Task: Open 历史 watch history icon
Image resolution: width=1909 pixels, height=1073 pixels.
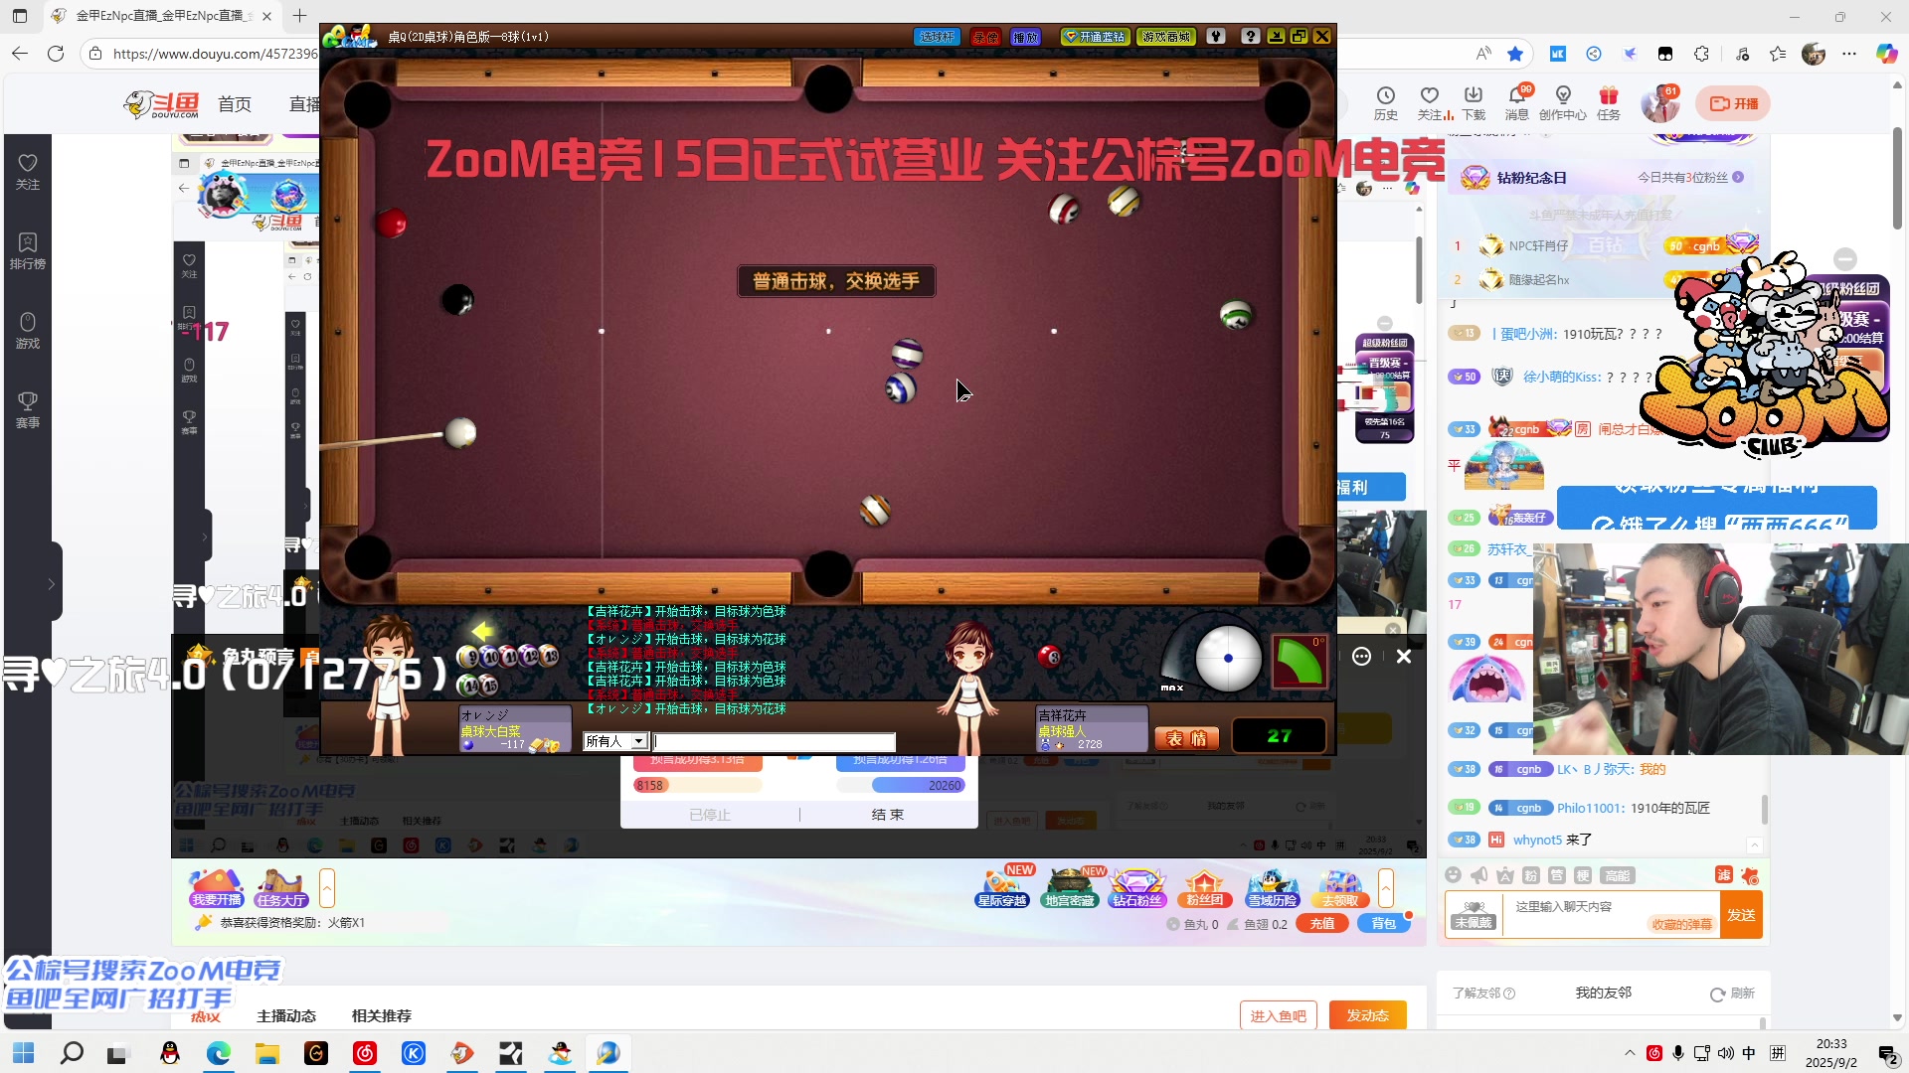Action: (x=1386, y=103)
